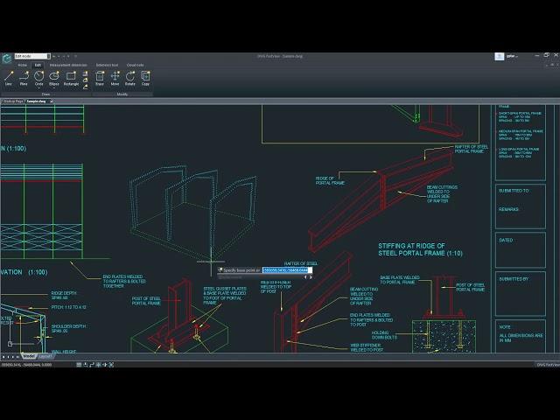The height and width of the screenshot is (420, 560).
Task: Click the base point coordinate input field
Action: point(286,270)
